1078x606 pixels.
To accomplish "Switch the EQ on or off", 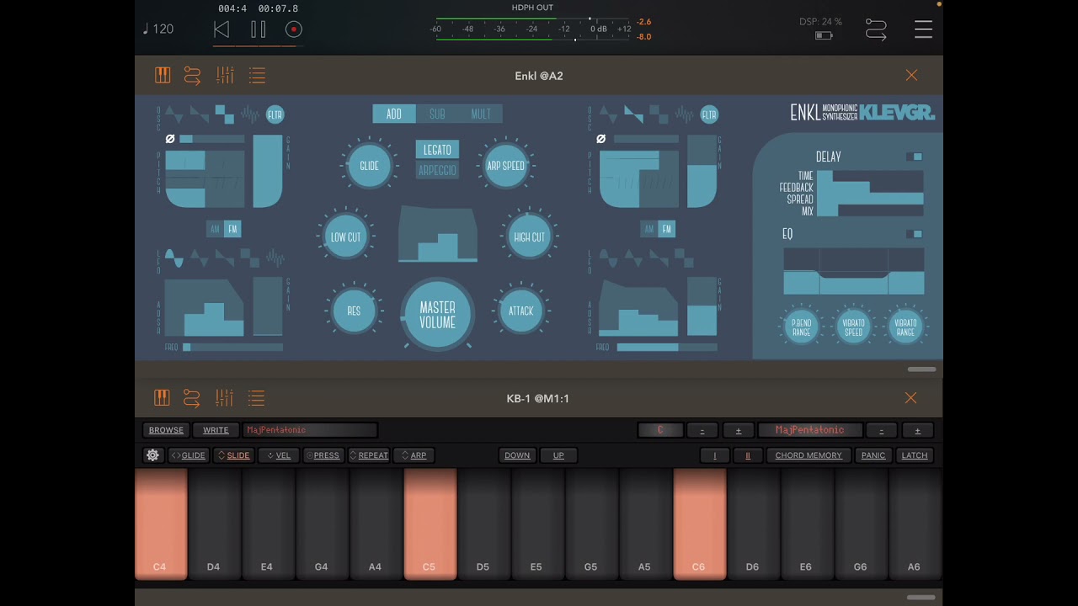I will tap(914, 234).
